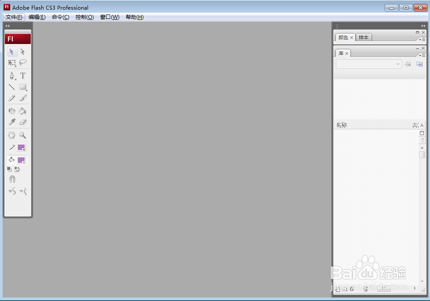The image size is (430, 301).
Task: Open the color panel options menu
Action: [422, 40]
